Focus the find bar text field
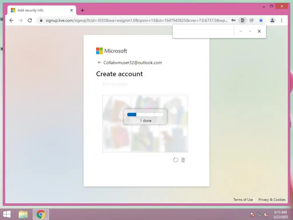 204,31
